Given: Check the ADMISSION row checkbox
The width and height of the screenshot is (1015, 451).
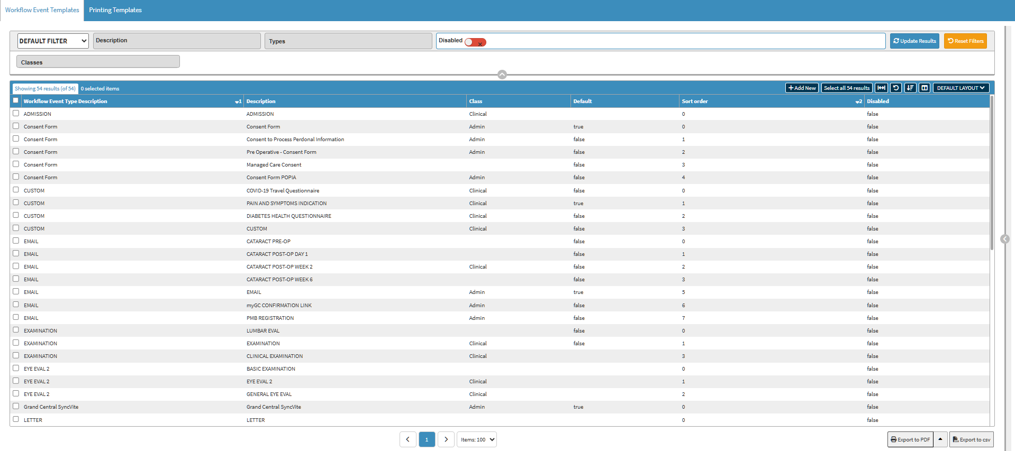Looking at the screenshot, I should [16, 113].
